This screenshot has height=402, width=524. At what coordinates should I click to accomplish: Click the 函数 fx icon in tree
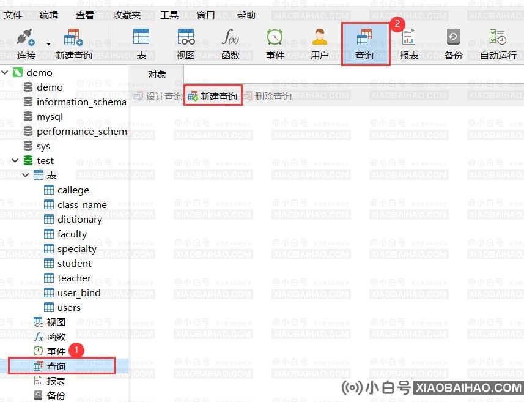(x=39, y=337)
